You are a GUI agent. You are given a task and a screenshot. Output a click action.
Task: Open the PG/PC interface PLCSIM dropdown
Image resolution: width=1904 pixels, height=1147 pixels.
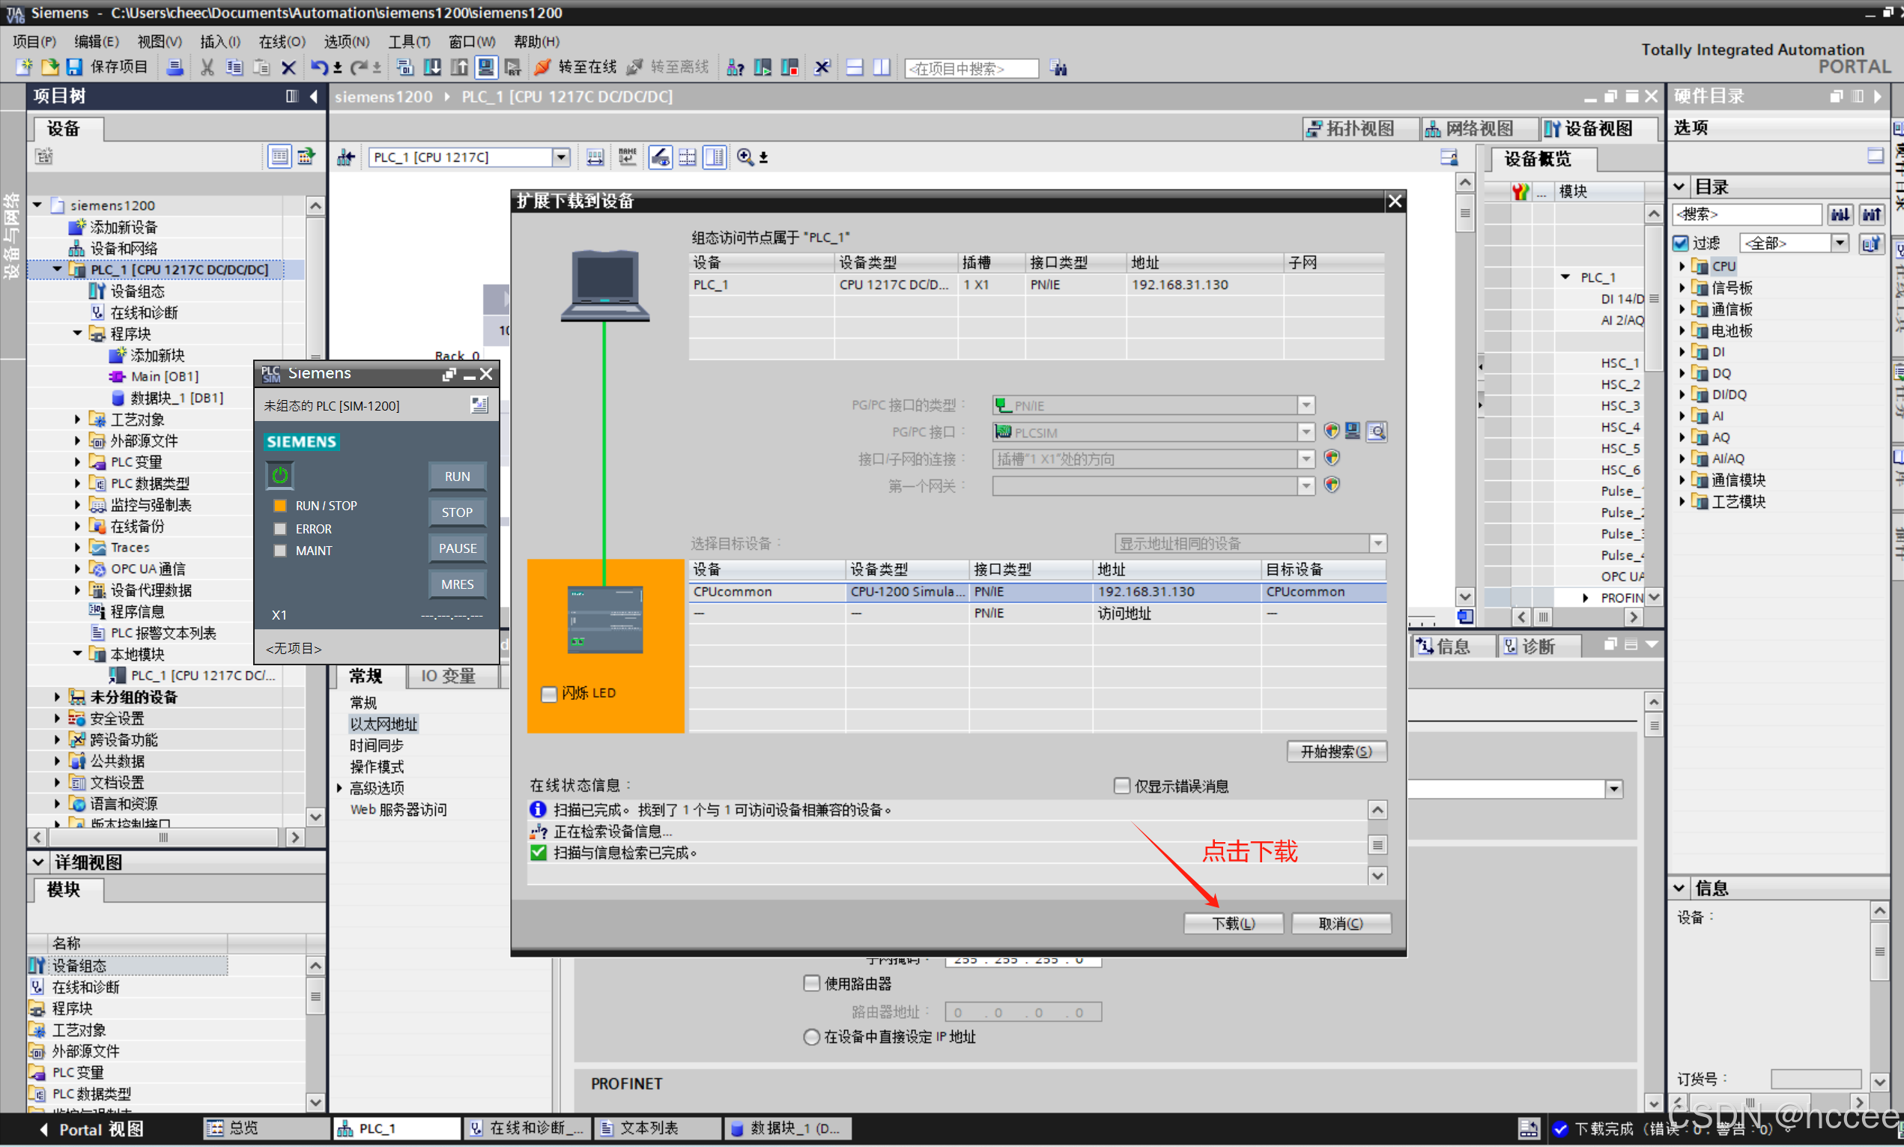(x=1306, y=432)
